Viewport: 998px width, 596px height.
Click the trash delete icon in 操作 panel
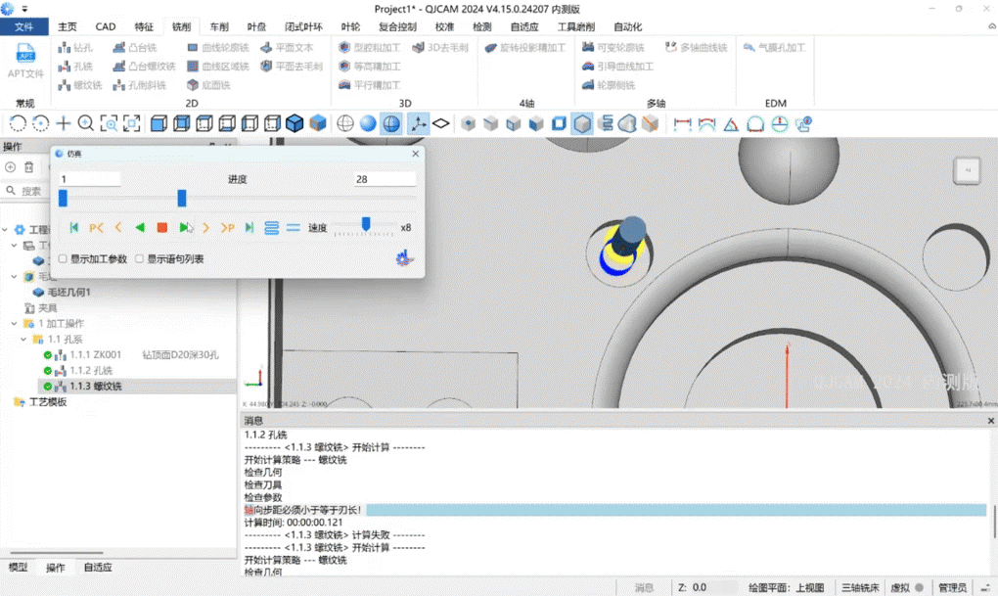28,167
